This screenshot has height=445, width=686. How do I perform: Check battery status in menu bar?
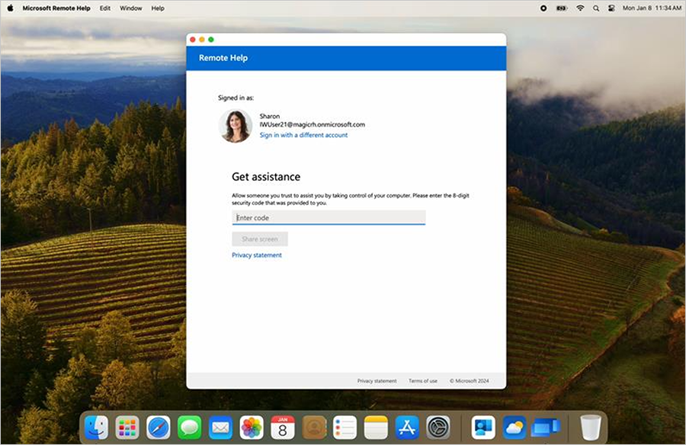[x=561, y=8]
